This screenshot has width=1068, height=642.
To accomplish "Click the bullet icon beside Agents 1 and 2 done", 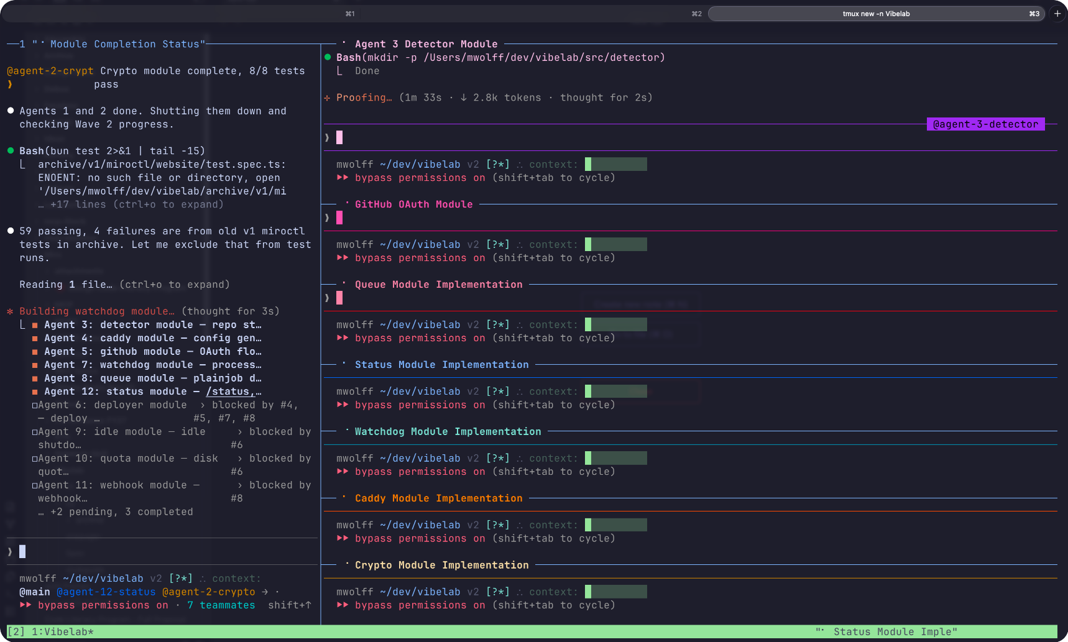I will point(10,111).
